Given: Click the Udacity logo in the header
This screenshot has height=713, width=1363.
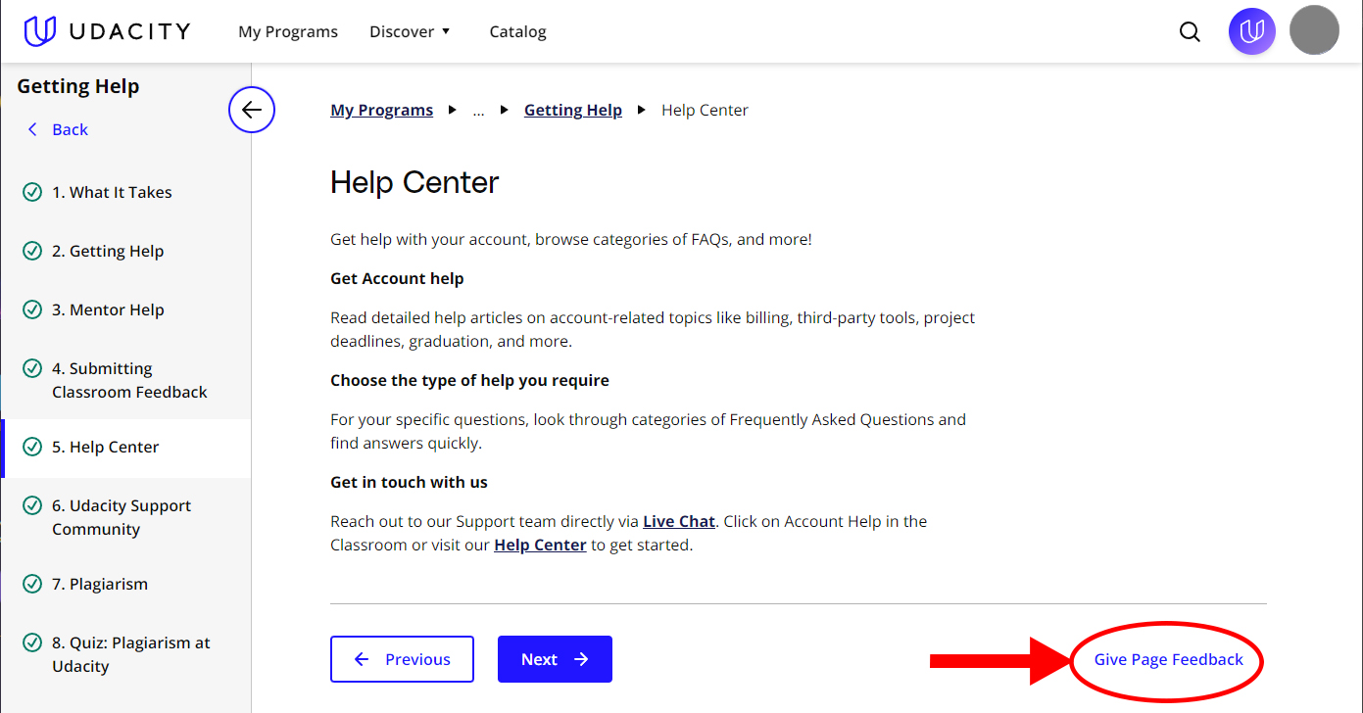Looking at the screenshot, I should click(107, 31).
